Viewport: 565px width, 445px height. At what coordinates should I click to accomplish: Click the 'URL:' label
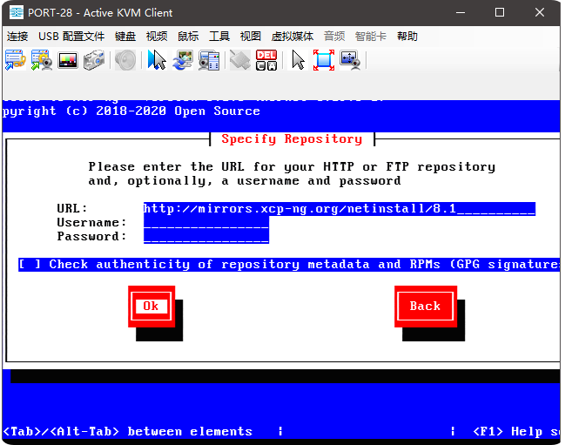[72, 209]
